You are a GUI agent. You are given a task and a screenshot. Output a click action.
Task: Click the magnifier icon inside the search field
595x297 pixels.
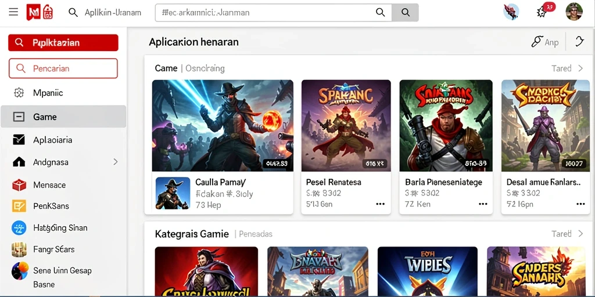pyautogui.click(x=380, y=13)
